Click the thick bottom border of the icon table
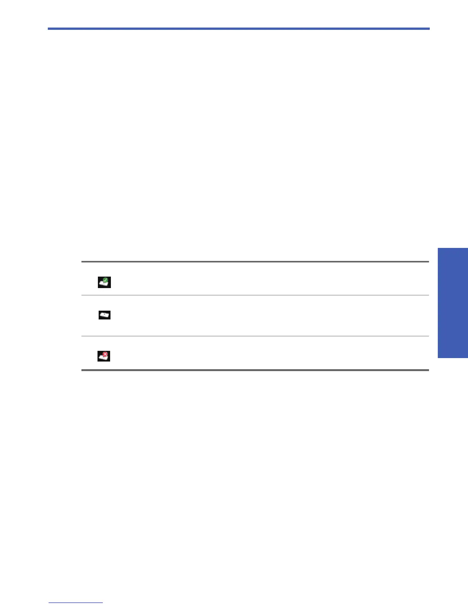The height and width of the screenshot is (606, 468). point(255,370)
